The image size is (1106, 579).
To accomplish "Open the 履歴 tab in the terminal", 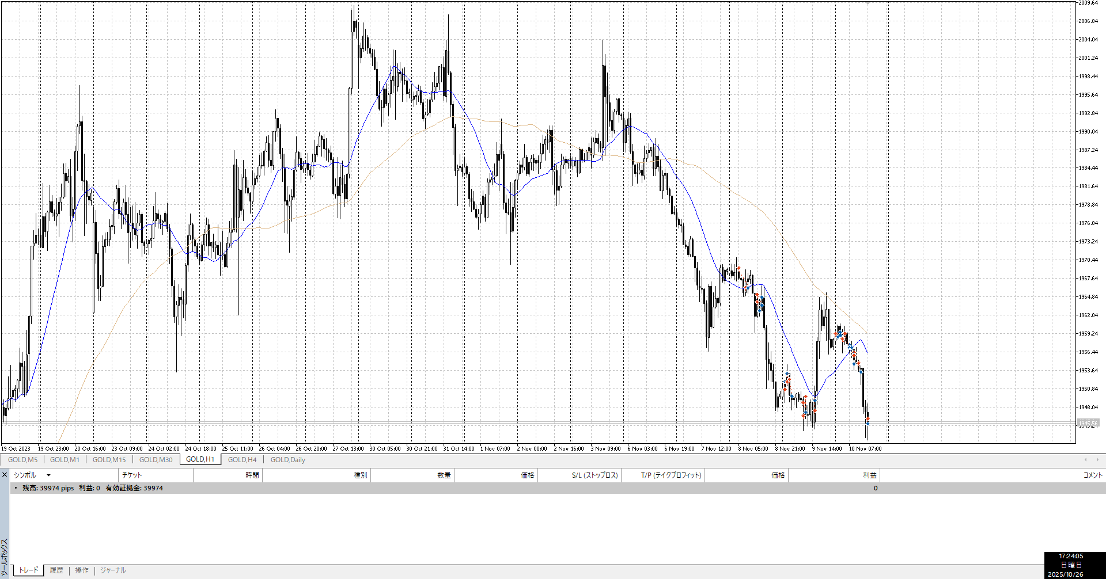I will (56, 570).
